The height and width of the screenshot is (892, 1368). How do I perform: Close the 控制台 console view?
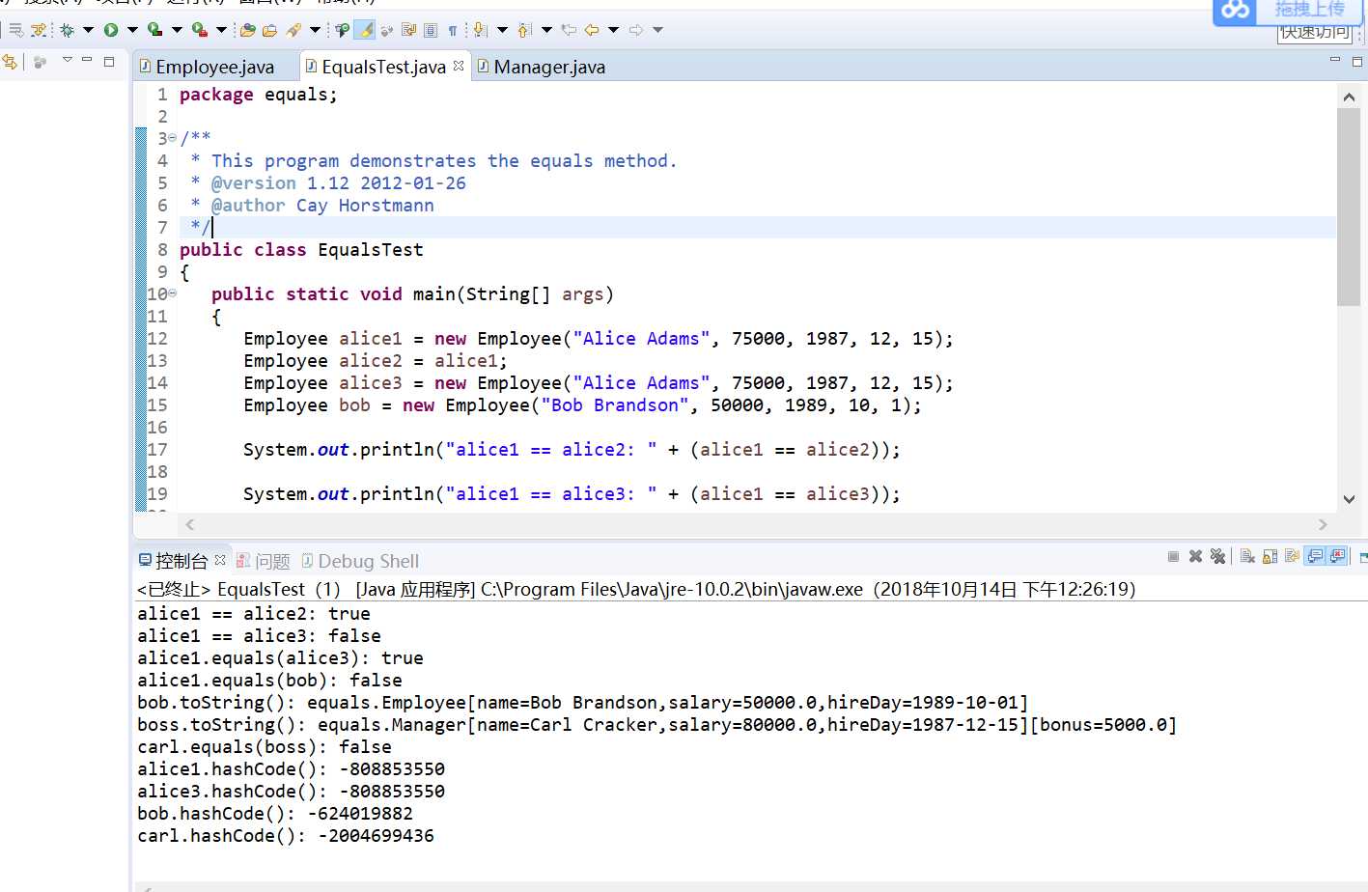tap(220, 560)
